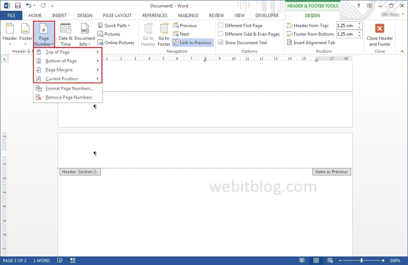Switch to the REVIEW tab

point(216,15)
